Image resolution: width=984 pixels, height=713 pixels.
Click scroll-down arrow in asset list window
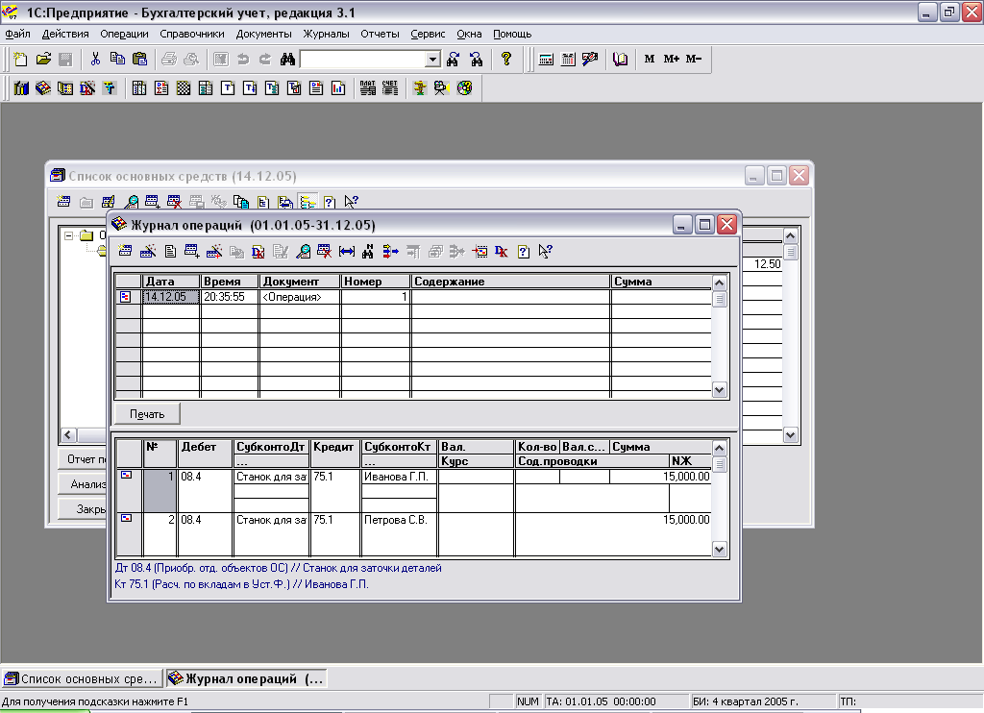pyautogui.click(x=791, y=435)
